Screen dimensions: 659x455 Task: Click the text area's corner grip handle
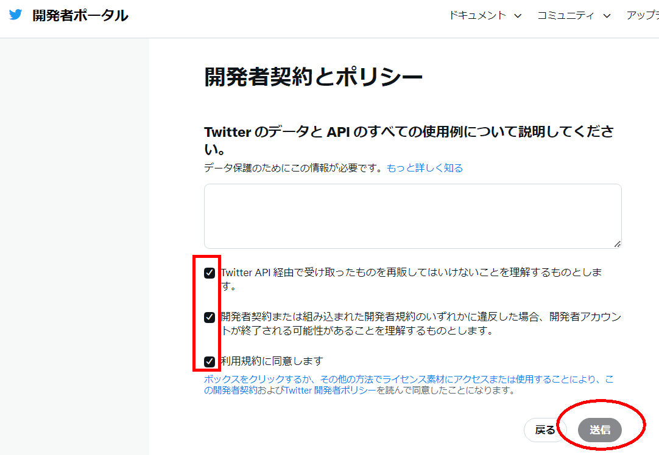617,244
